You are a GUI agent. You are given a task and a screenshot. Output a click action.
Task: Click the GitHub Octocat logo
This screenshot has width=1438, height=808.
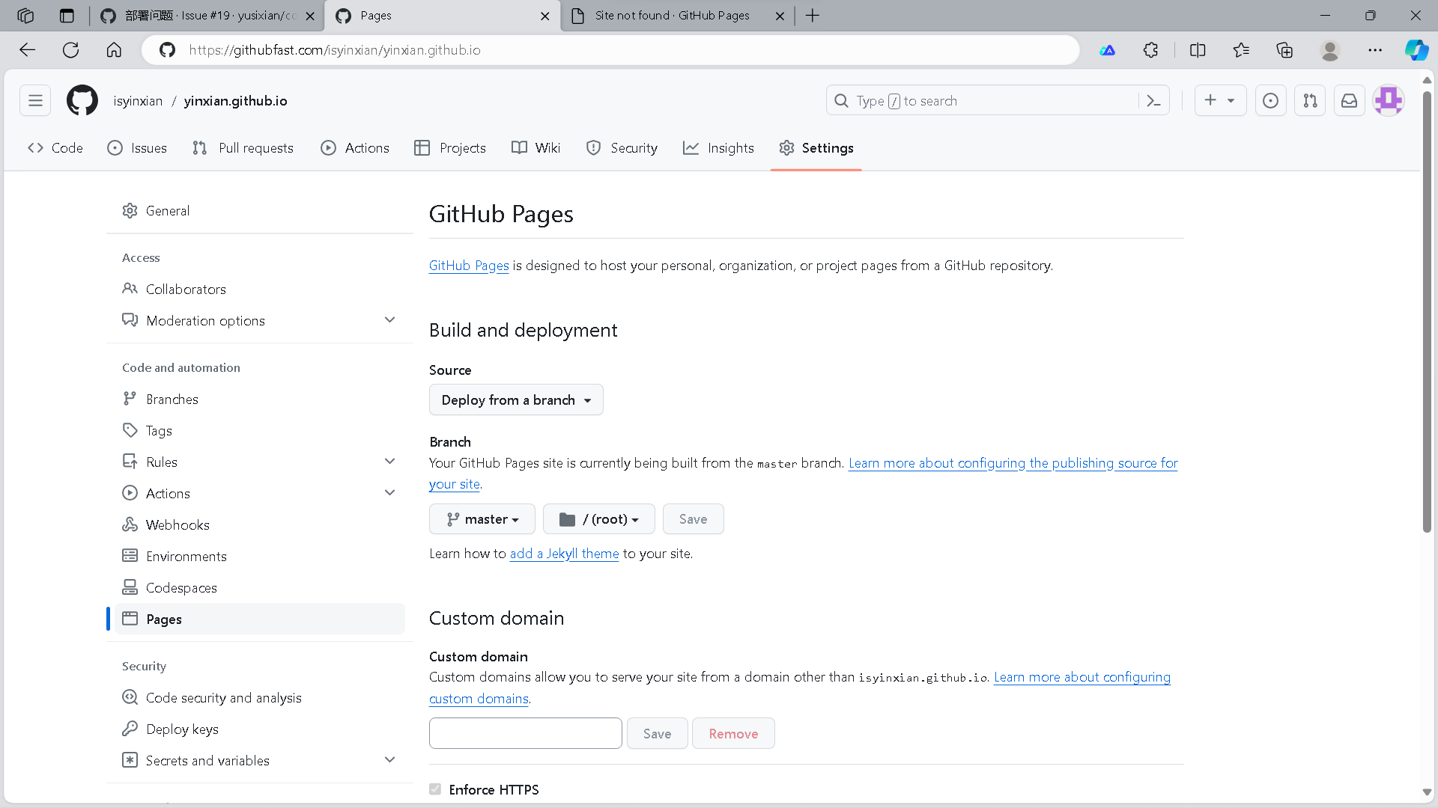tap(82, 100)
